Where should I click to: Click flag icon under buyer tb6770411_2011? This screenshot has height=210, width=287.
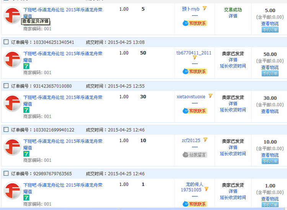[x=195, y=58]
